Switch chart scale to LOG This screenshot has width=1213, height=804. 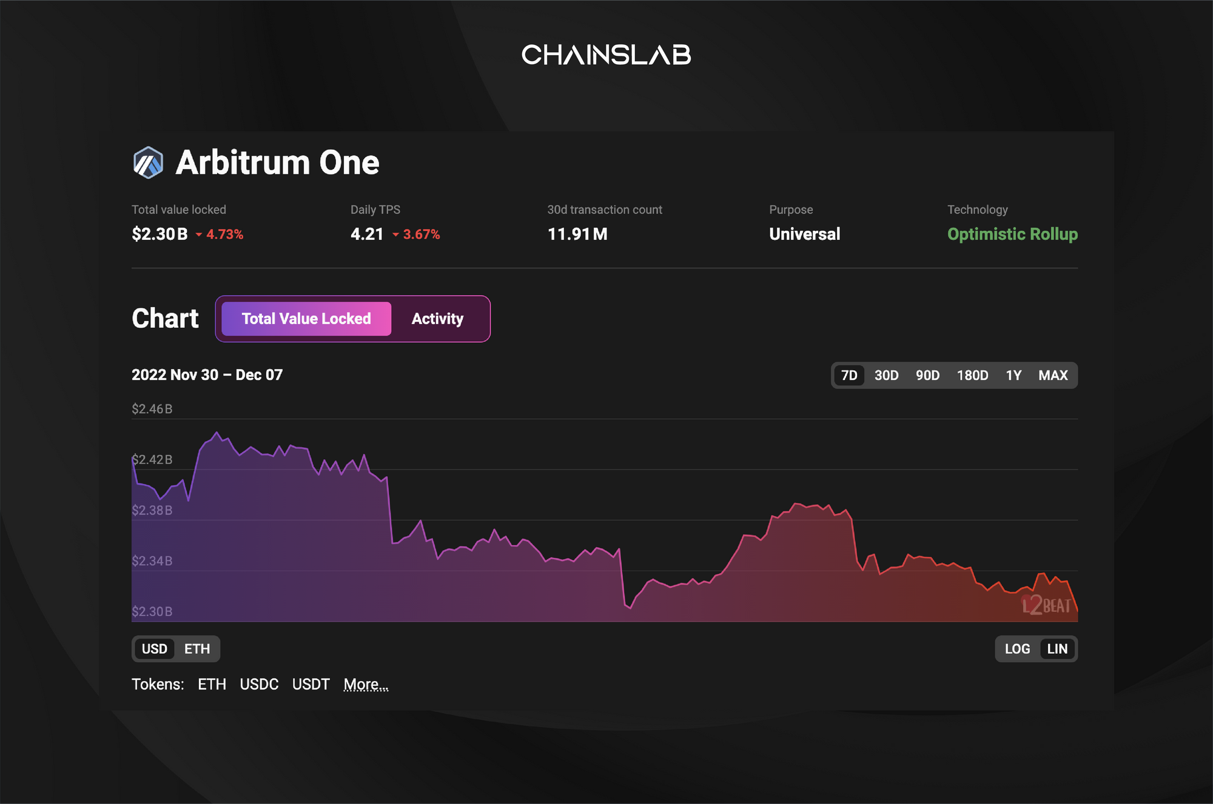[x=1017, y=649]
